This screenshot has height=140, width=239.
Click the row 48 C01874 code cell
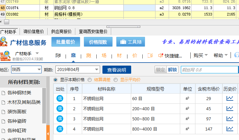point(23,8)
